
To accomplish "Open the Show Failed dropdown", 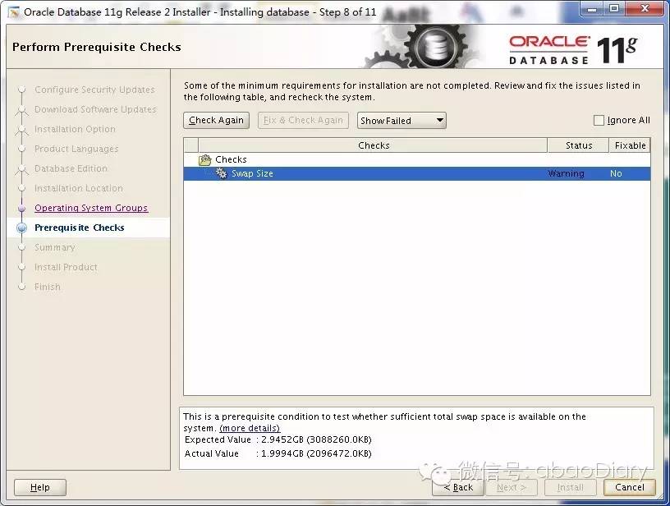I will [x=401, y=120].
